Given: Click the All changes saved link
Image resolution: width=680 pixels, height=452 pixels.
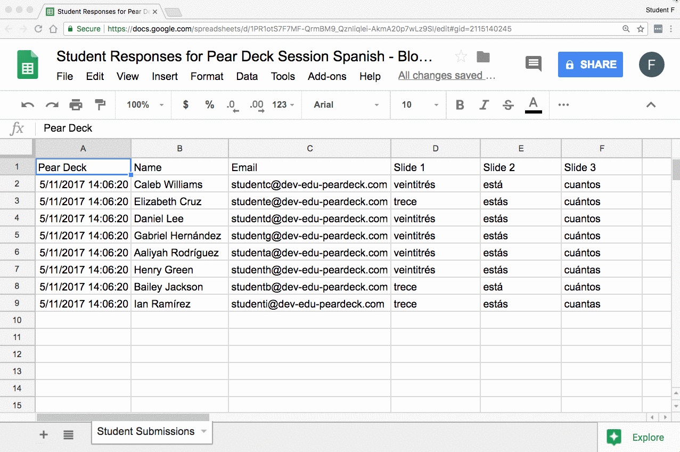Looking at the screenshot, I should (447, 76).
